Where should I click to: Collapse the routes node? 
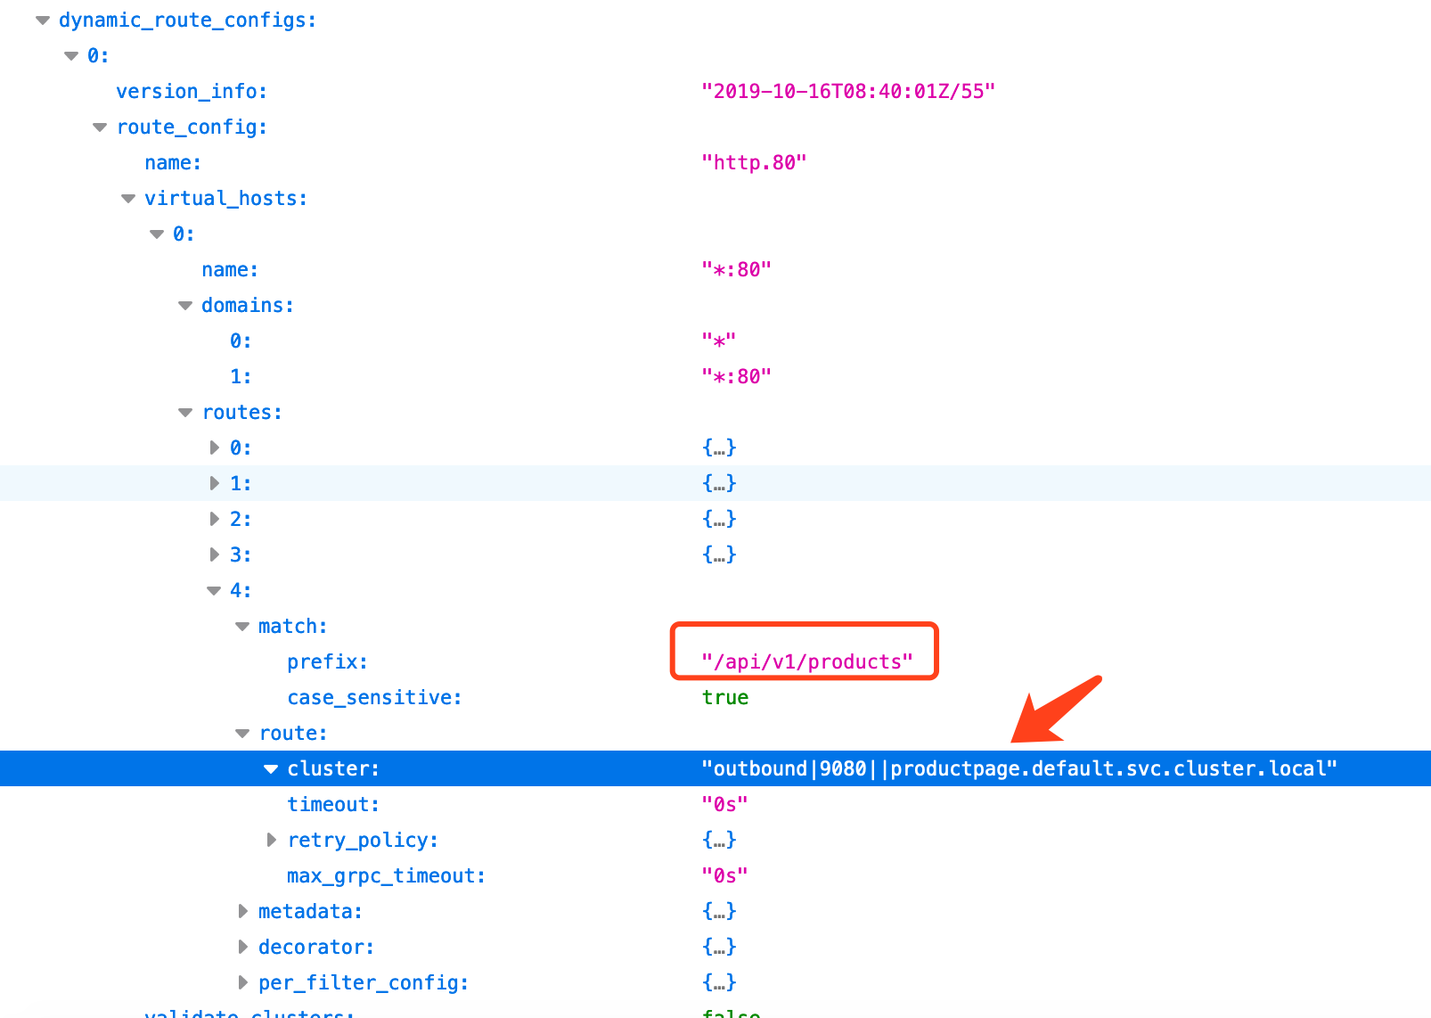[x=185, y=413]
